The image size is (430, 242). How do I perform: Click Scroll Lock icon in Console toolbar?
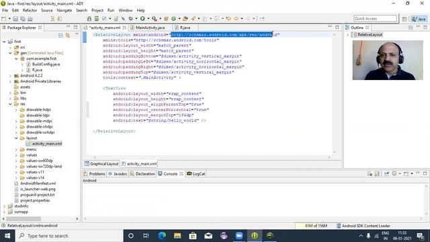(x=377, y=173)
